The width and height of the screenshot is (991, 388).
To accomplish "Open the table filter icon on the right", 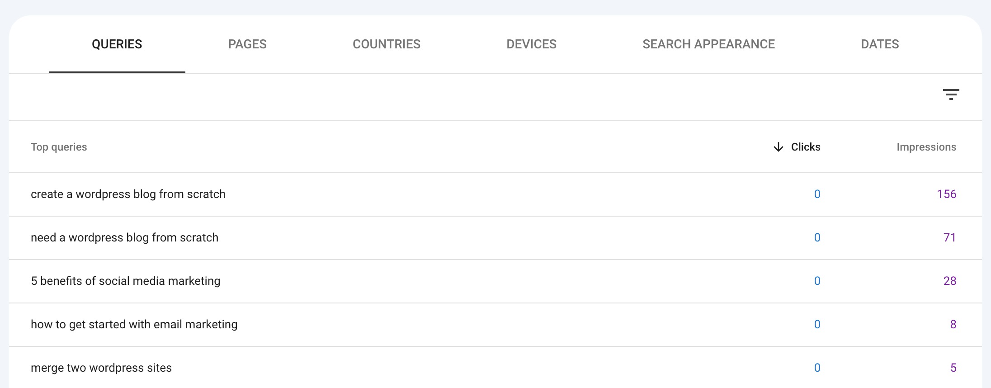I will click(952, 94).
